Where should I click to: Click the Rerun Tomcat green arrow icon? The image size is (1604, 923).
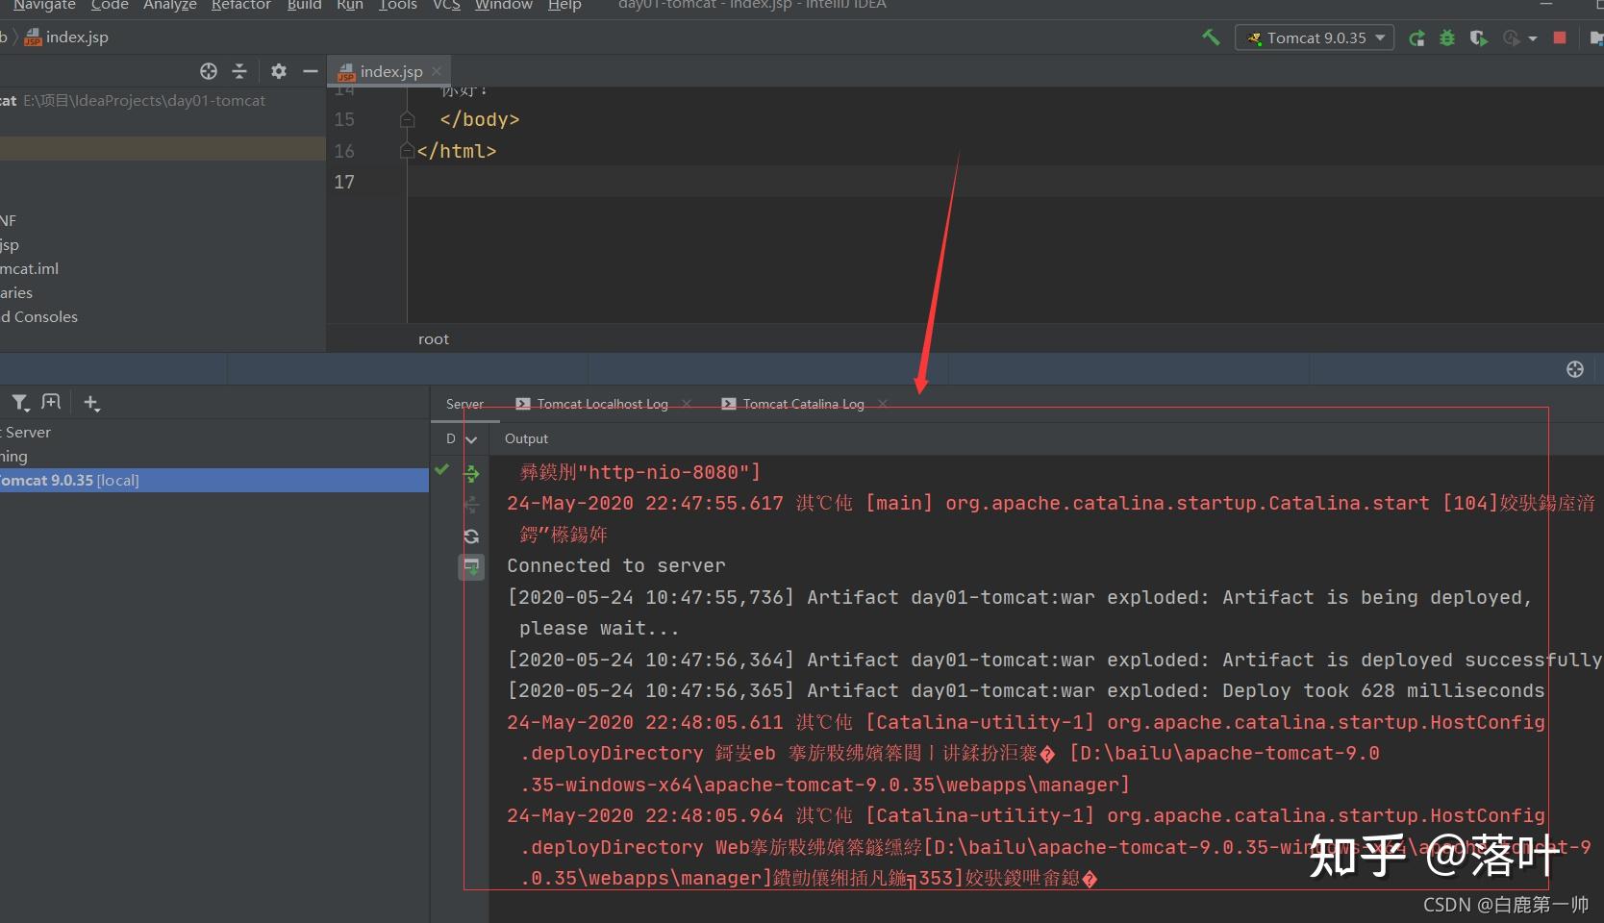coord(1416,38)
